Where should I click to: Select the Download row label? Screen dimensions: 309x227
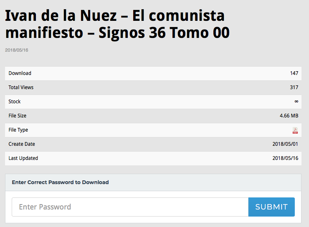20,73
